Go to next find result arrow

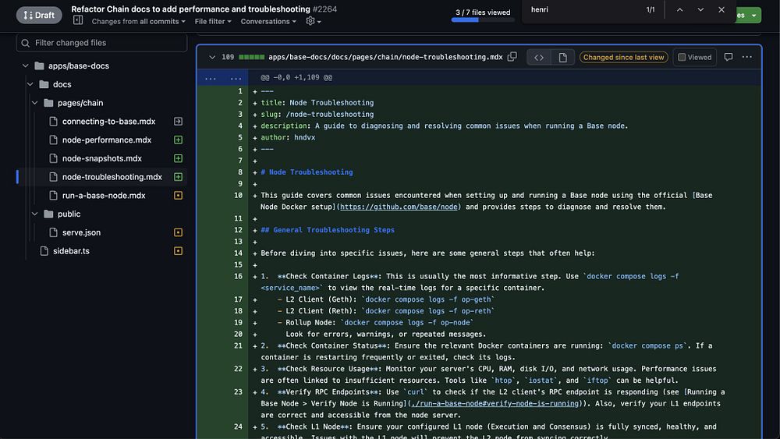700,9
